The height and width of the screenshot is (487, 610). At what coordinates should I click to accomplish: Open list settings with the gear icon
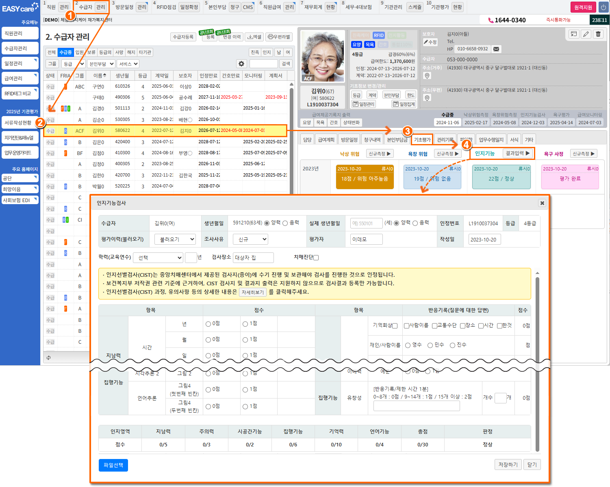coord(241,64)
